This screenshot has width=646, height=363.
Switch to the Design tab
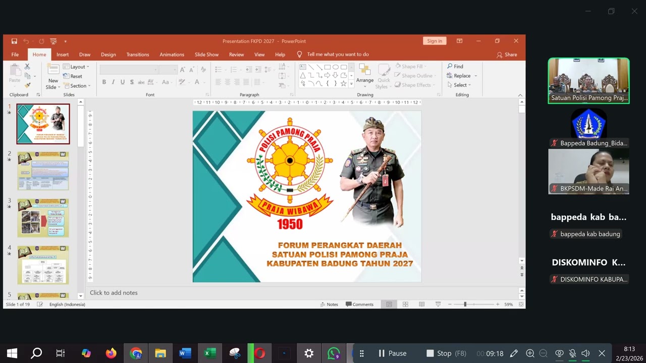(109, 54)
